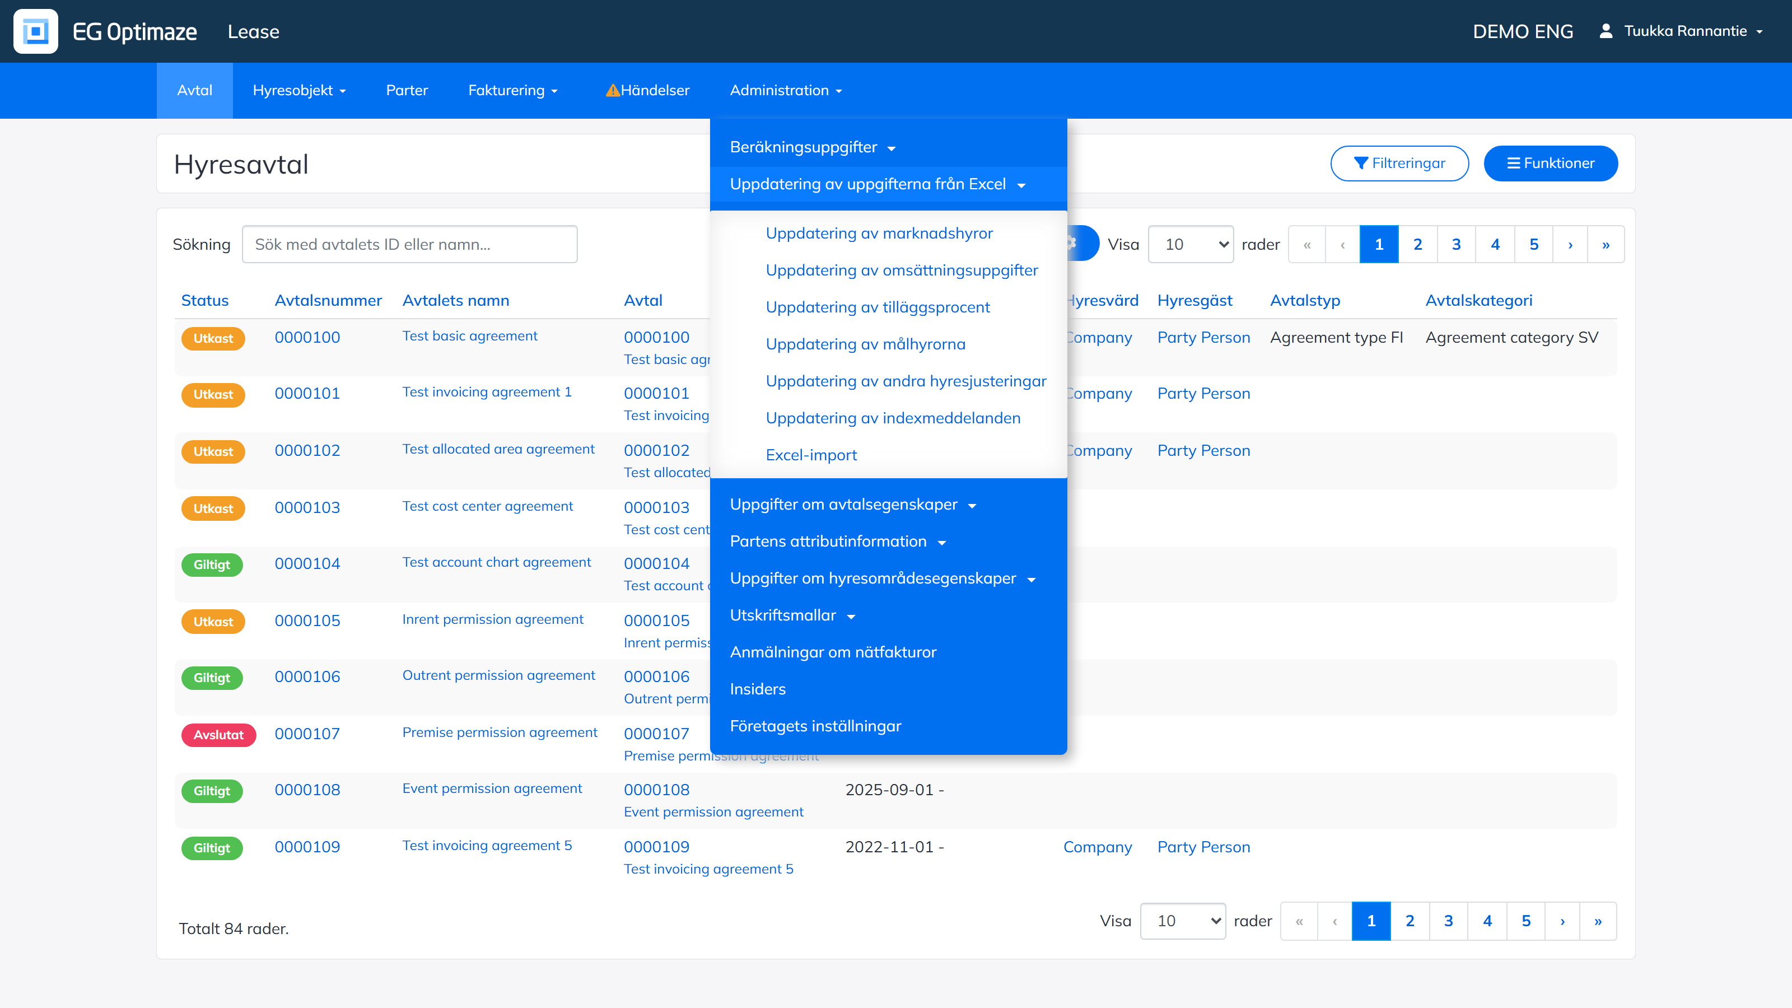Expand Partens attributinformation submenu

838,542
